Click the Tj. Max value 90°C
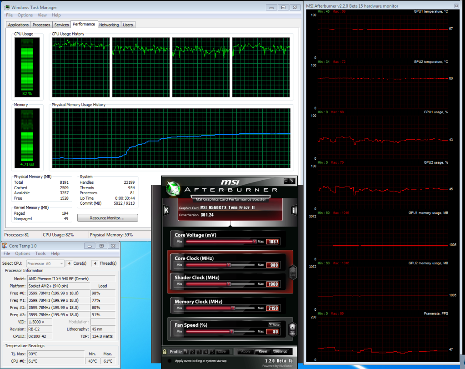 click(56, 354)
